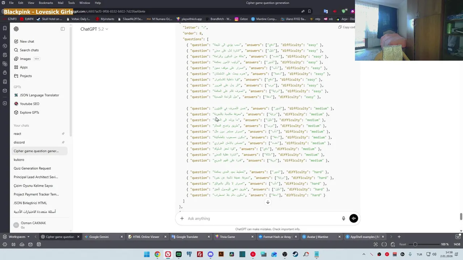The height and width of the screenshot is (260, 463).
Task: Open the File menu
Action: [x=11, y=3]
